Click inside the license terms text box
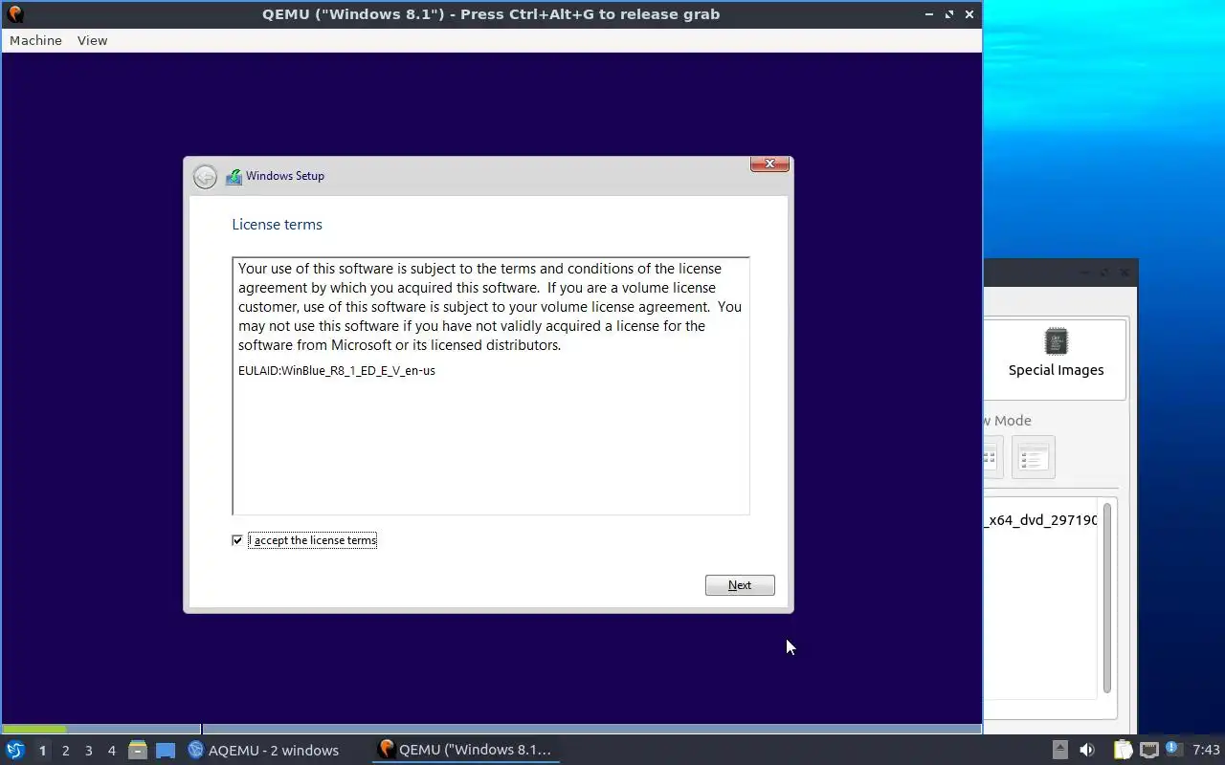The height and width of the screenshot is (765, 1225). [490, 385]
